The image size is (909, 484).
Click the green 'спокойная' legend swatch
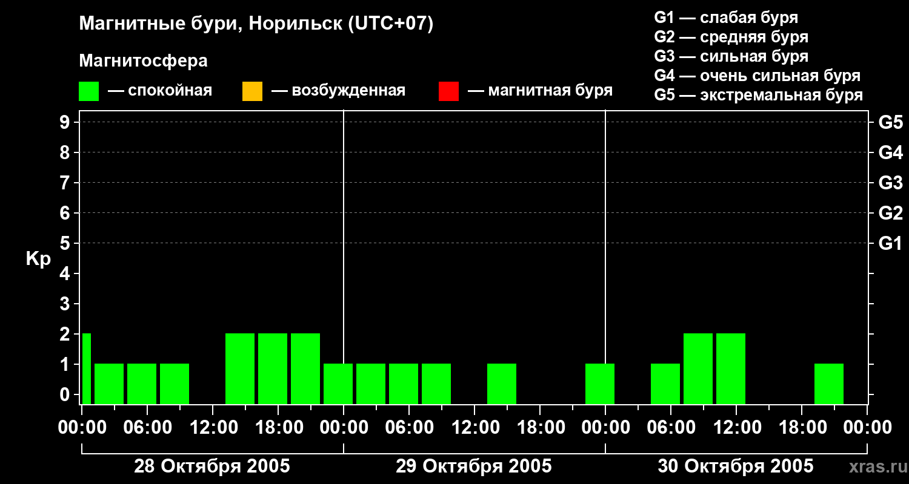[x=88, y=91]
